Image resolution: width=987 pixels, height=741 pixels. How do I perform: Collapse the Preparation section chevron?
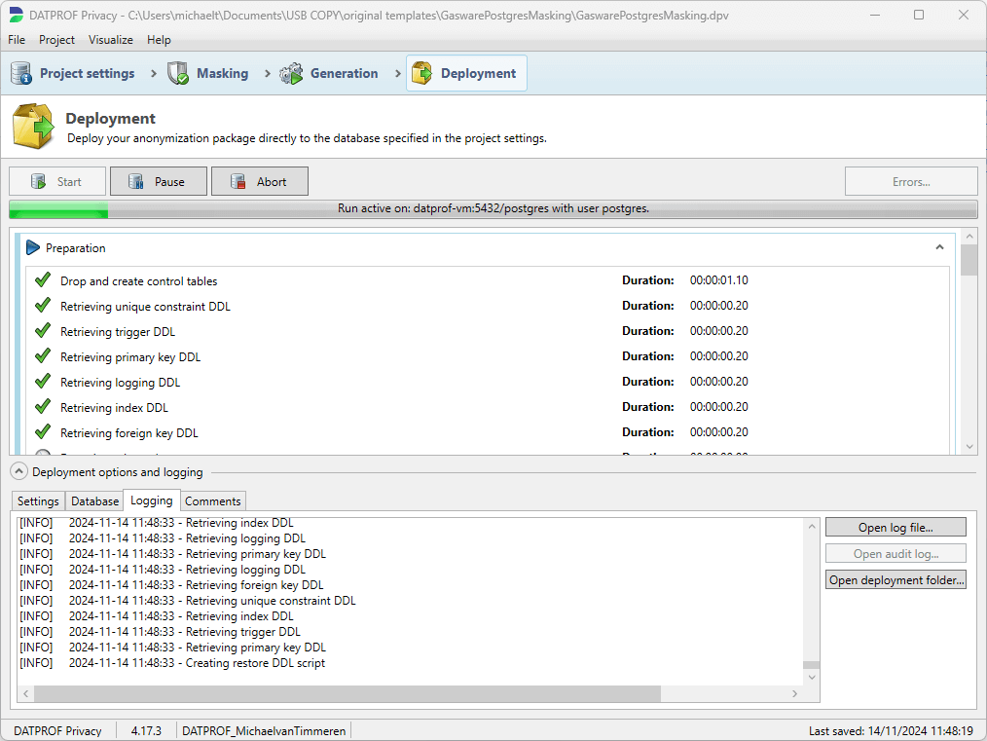939,247
